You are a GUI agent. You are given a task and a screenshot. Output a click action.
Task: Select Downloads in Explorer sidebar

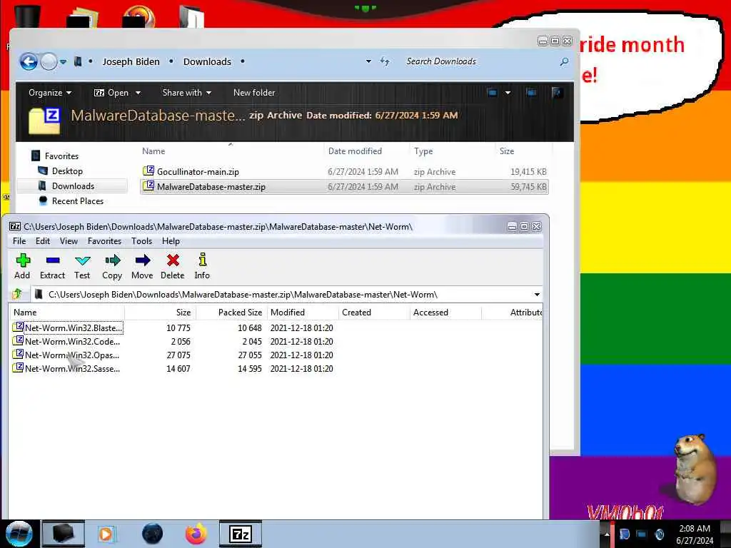coord(73,186)
